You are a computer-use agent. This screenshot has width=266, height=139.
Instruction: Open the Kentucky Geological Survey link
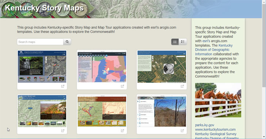(x=215, y=134)
